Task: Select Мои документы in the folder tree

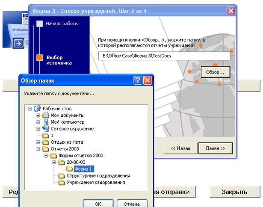Action: [68, 115]
